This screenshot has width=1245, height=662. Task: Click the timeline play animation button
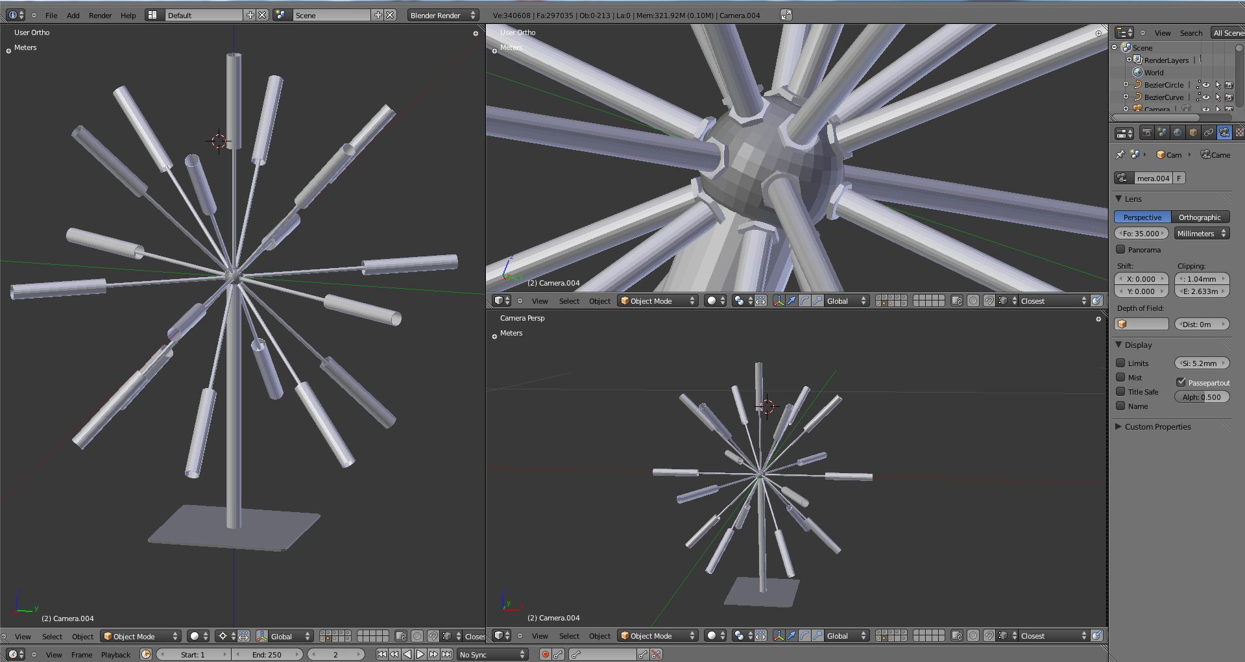point(420,654)
